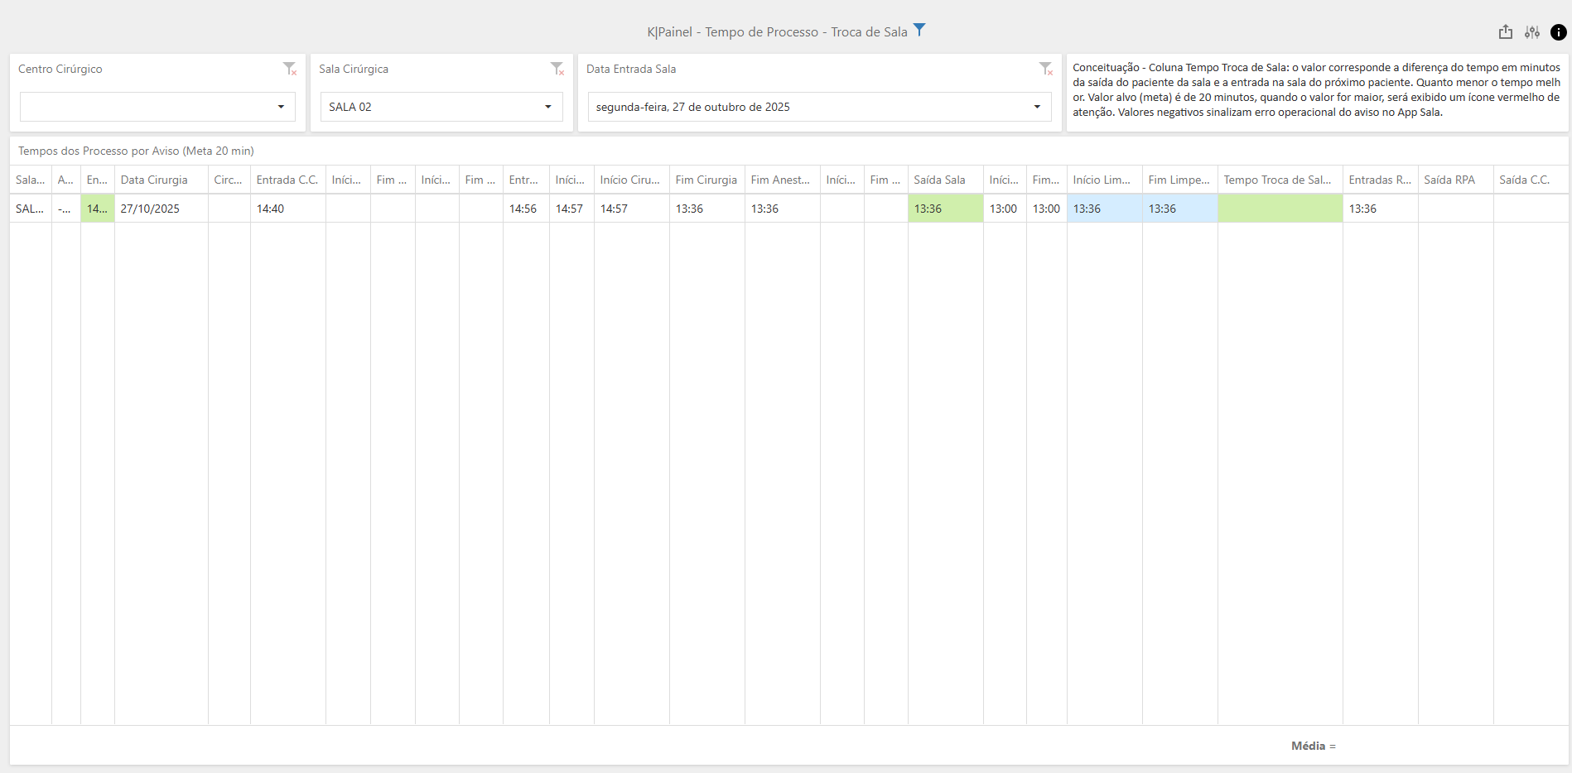The width and height of the screenshot is (1572, 773).
Task: Clear the Centro Cirúrgico filter
Action: coord(289,69)
